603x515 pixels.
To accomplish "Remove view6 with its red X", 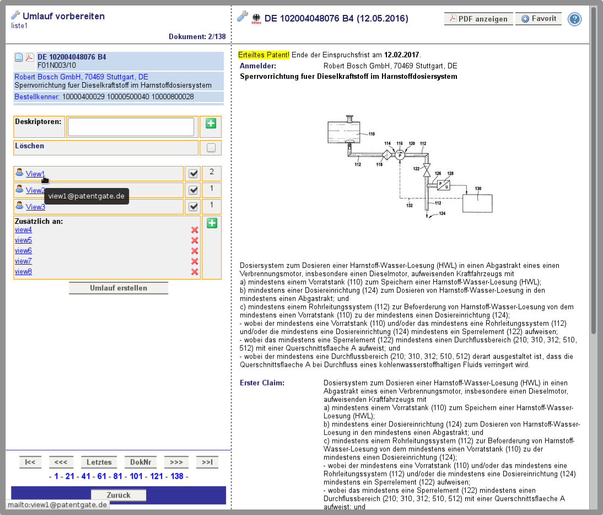I will [x=195, y=251].
